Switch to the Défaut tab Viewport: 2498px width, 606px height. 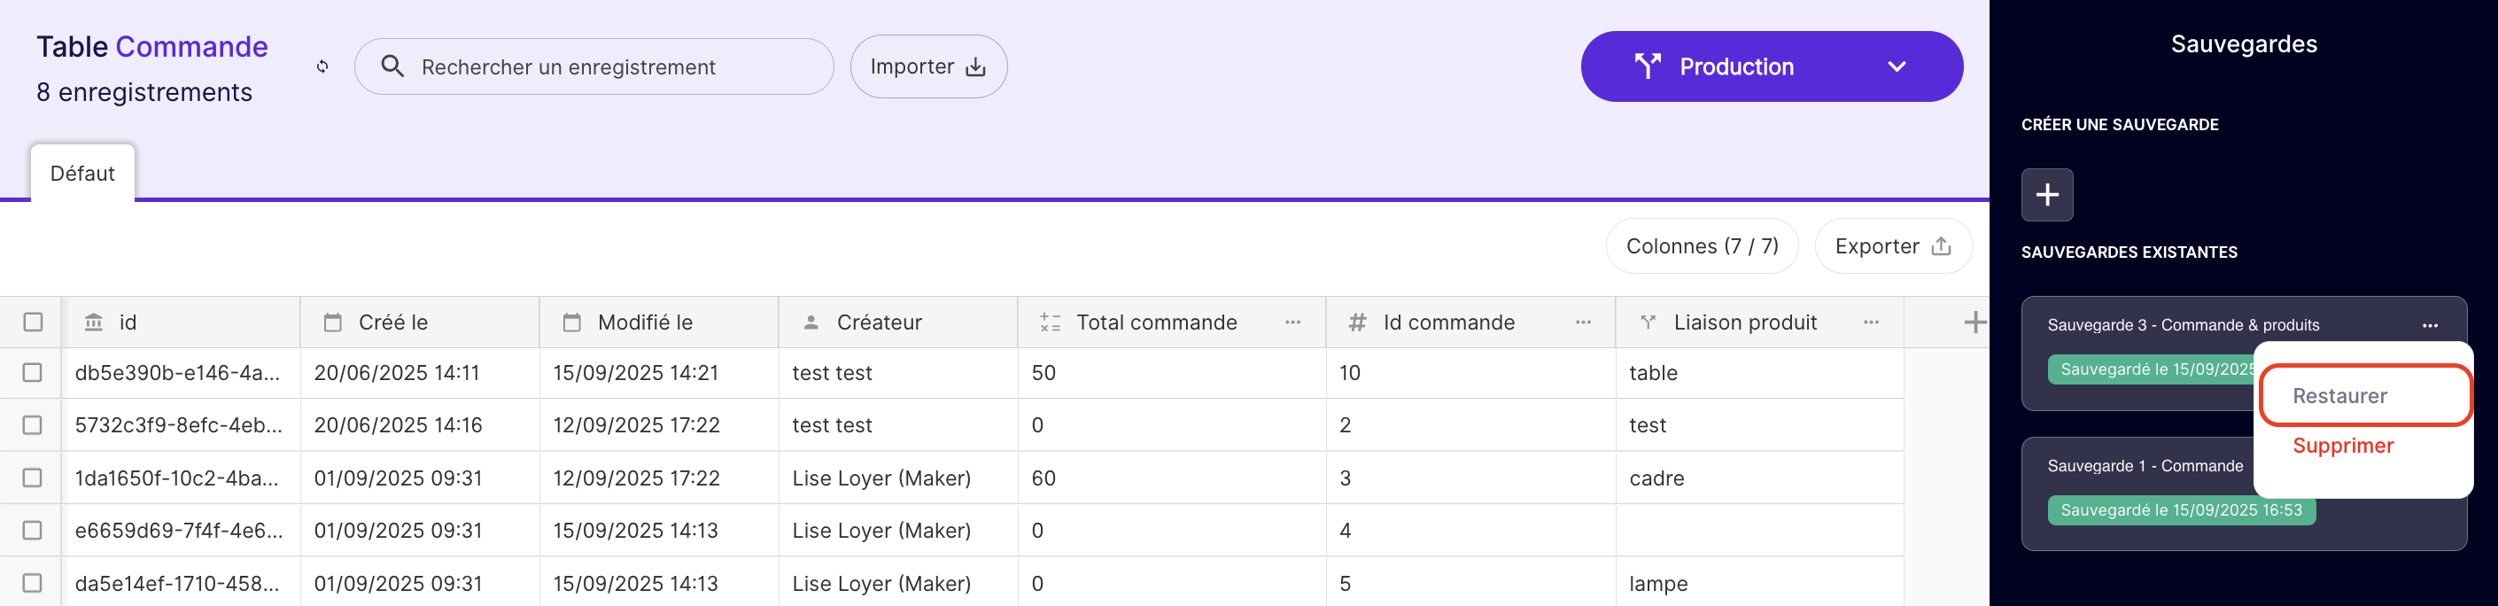coord(82,174)
